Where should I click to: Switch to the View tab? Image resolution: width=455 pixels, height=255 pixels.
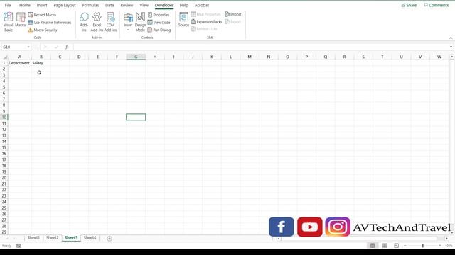pyautogui.click(x=144, y=5)
